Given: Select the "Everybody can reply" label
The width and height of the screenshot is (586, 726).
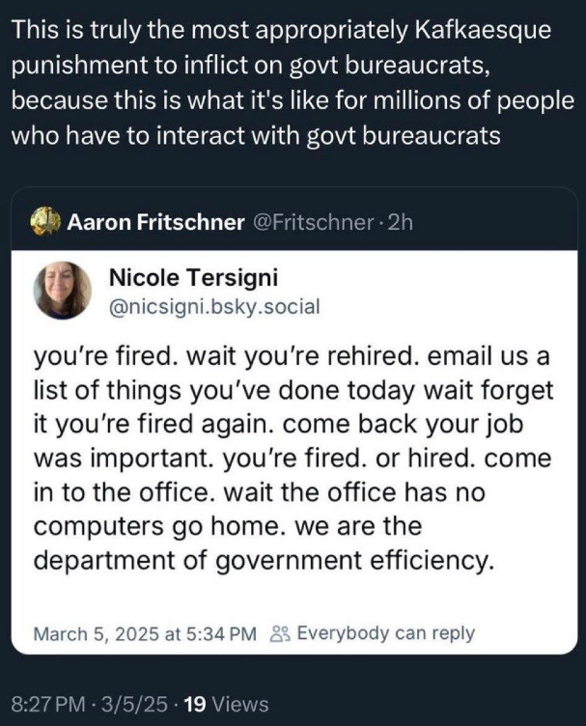Looking at the screenshot, I should coord(386,634).
